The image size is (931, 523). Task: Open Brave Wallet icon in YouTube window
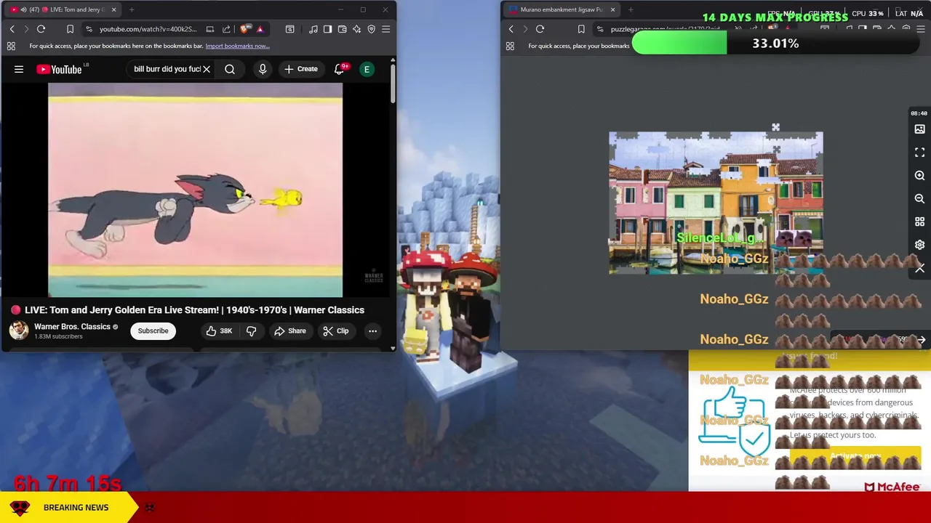342,29
